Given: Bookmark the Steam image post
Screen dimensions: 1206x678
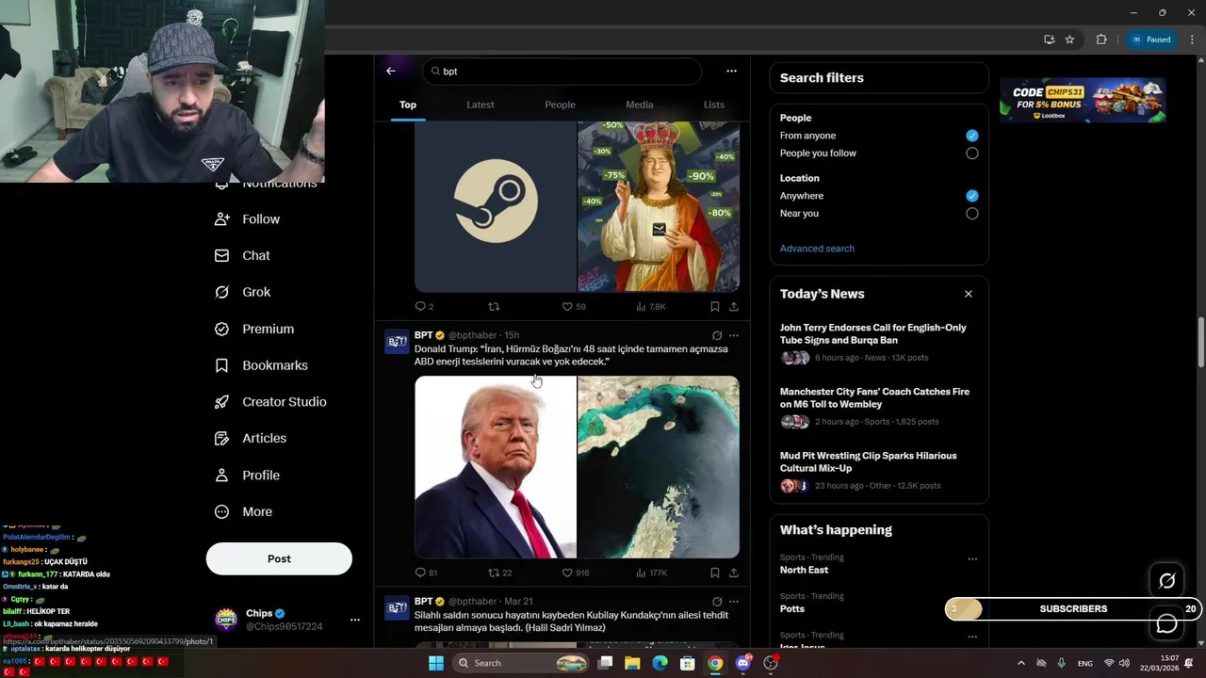Looking at the screenshot, I should tap(714, 307).
